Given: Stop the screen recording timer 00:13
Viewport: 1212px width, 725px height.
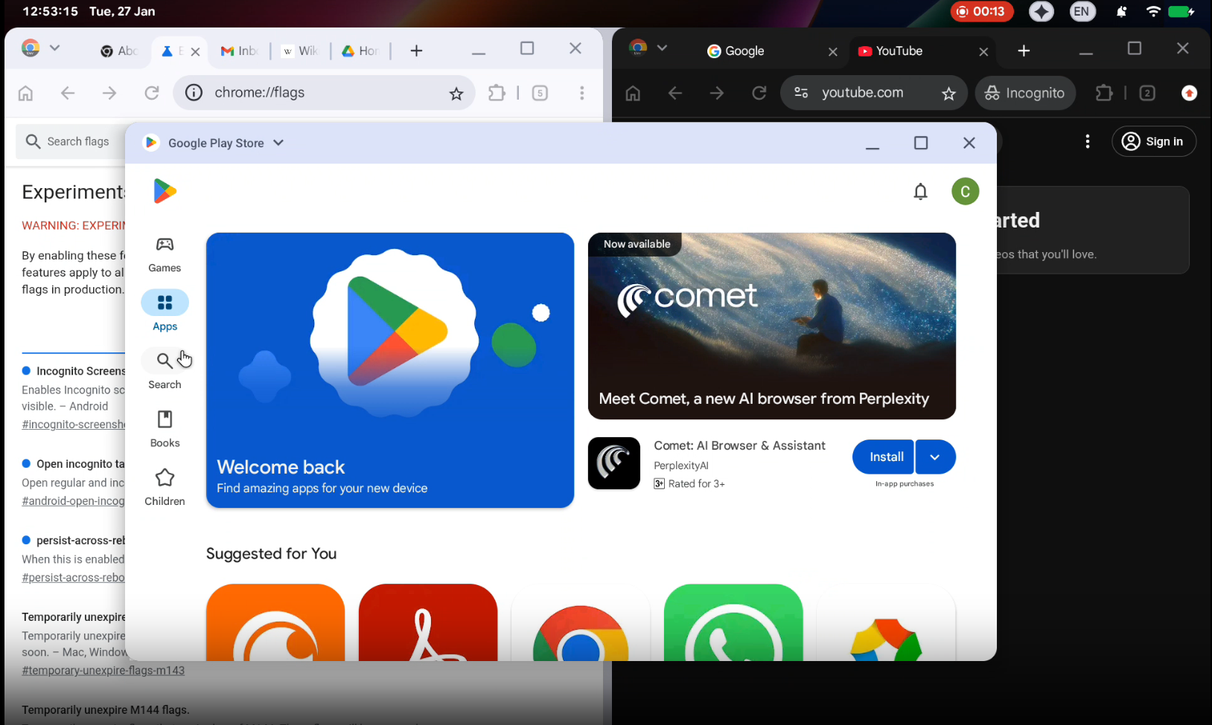Looking at the screenshot, I should coord(982,11).
